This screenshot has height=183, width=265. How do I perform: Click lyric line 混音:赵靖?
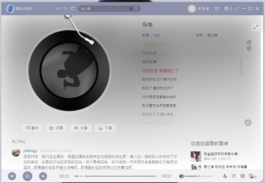pos(149,53)
